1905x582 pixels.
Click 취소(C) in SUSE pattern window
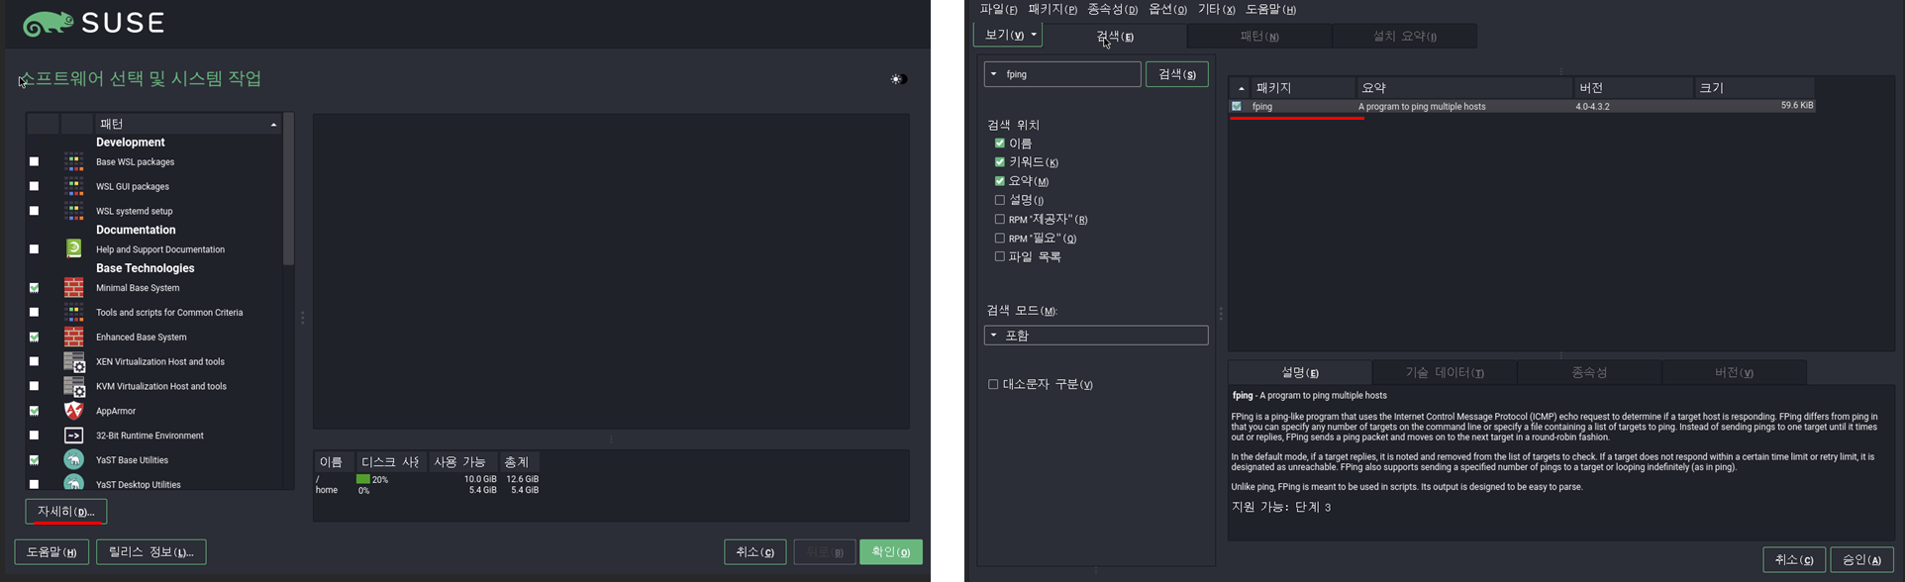point(755,552)
